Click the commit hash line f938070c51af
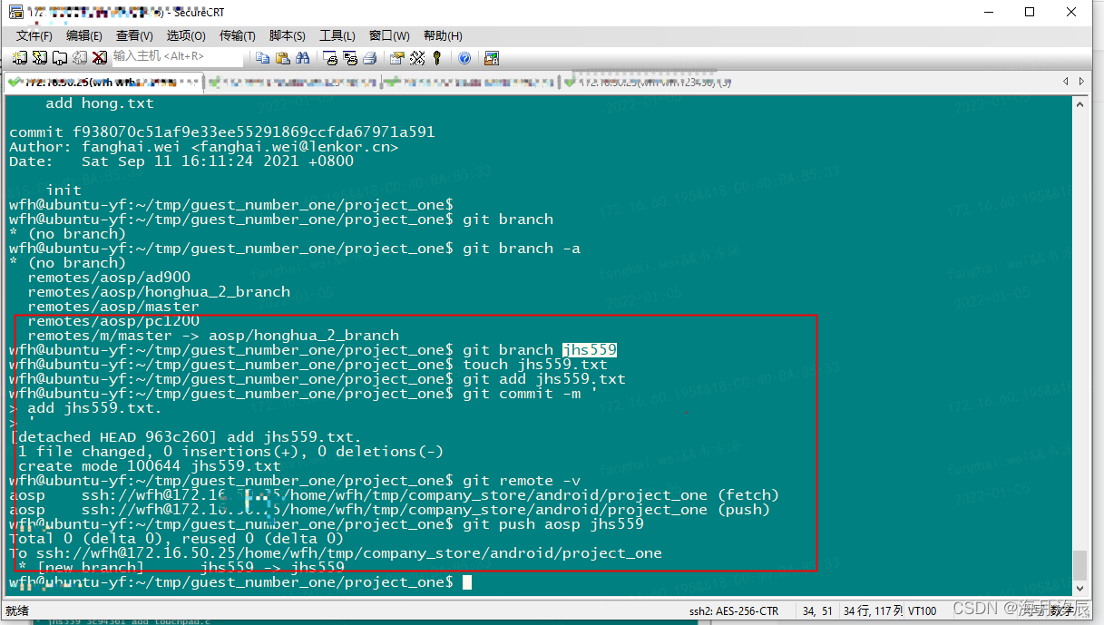Image resolution: width=1104 pixels, height=625 pixels. click(222, 132)
